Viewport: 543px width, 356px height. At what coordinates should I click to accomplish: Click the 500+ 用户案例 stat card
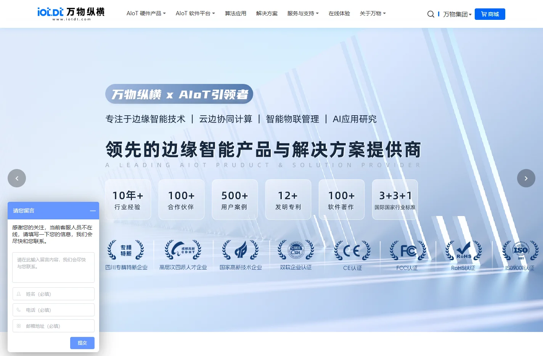tap(235, 200)
